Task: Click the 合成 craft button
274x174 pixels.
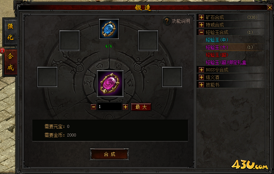Action: [x=109, y=154]
